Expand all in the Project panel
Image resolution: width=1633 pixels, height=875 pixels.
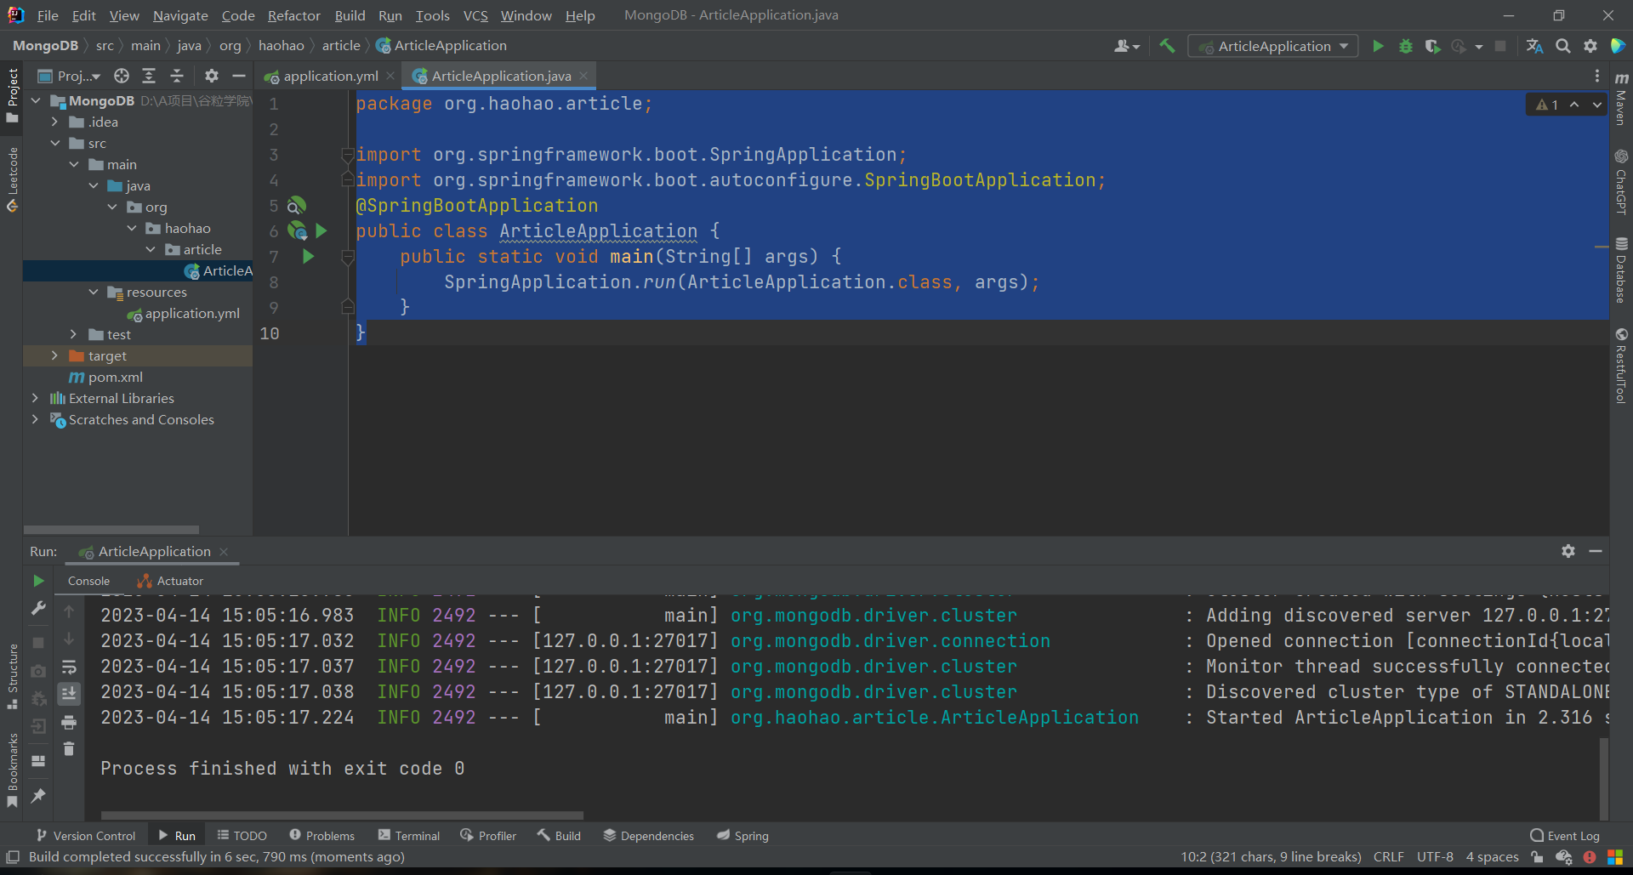[149, 76]
